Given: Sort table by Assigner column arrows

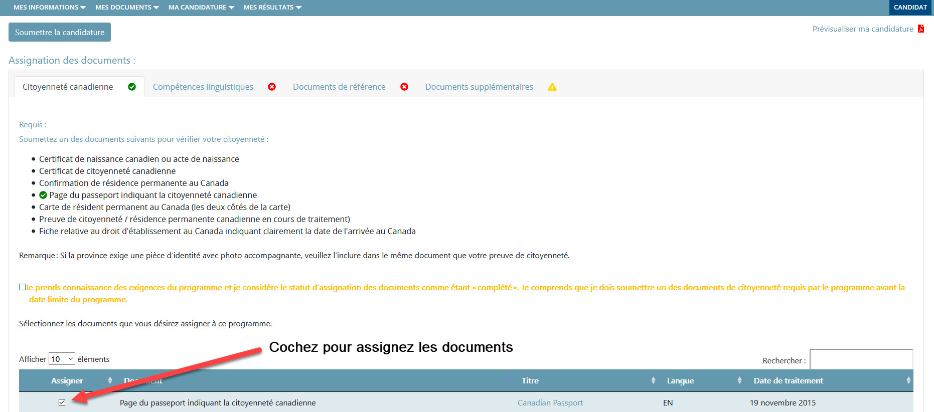Looking at the screenshot, I should [x=110, y=380].
